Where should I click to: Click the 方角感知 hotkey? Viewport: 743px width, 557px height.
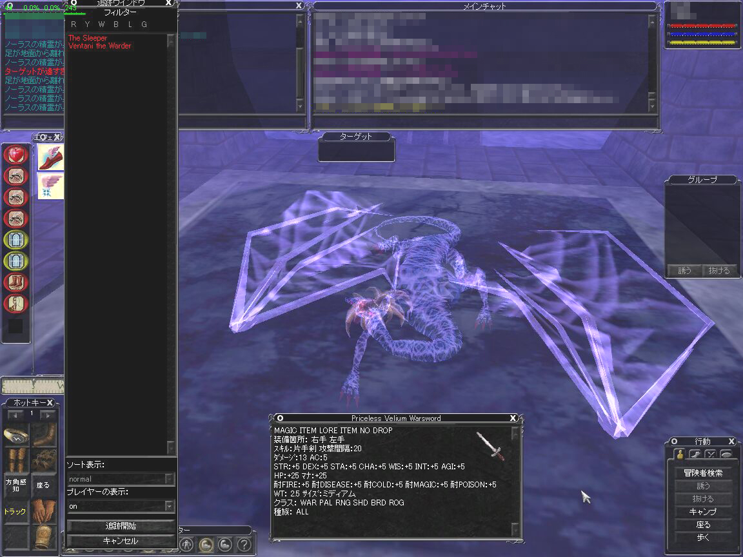(x=16, y=485)
